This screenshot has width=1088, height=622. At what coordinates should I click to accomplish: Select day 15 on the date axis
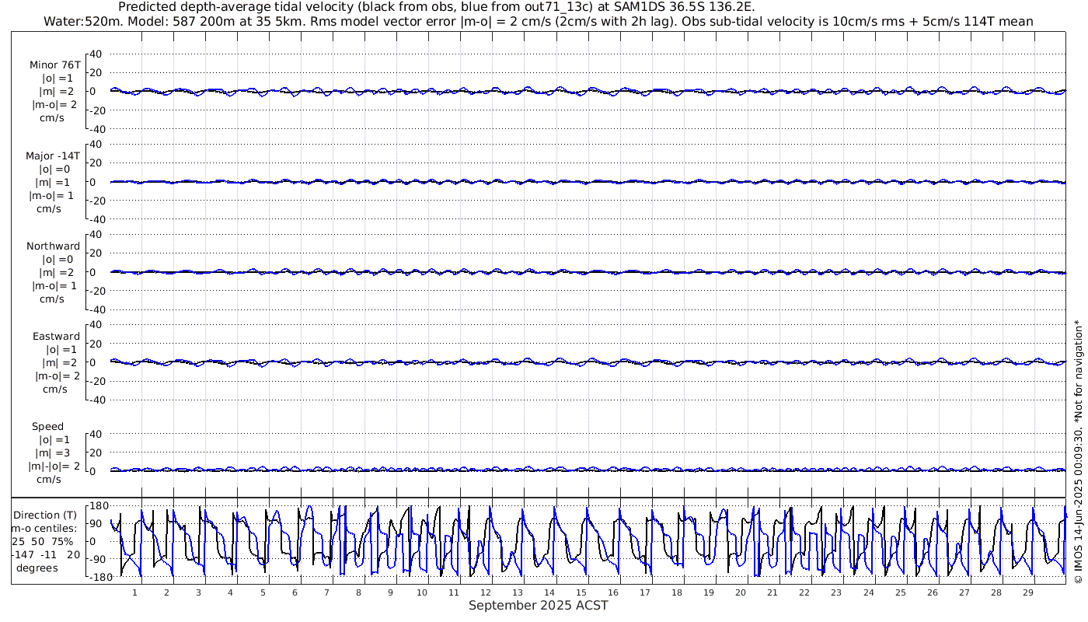coord(581,592)
